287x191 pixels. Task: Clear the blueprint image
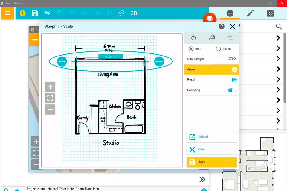[x=212, y=149]
